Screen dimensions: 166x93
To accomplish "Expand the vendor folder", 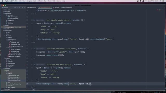I will pos(3,89).
